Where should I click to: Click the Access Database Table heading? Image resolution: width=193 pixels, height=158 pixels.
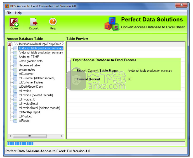tap(25, 39)
